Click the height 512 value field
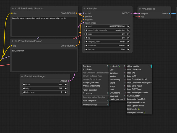The height and width of the screenshot is (133, 177). 45,88
